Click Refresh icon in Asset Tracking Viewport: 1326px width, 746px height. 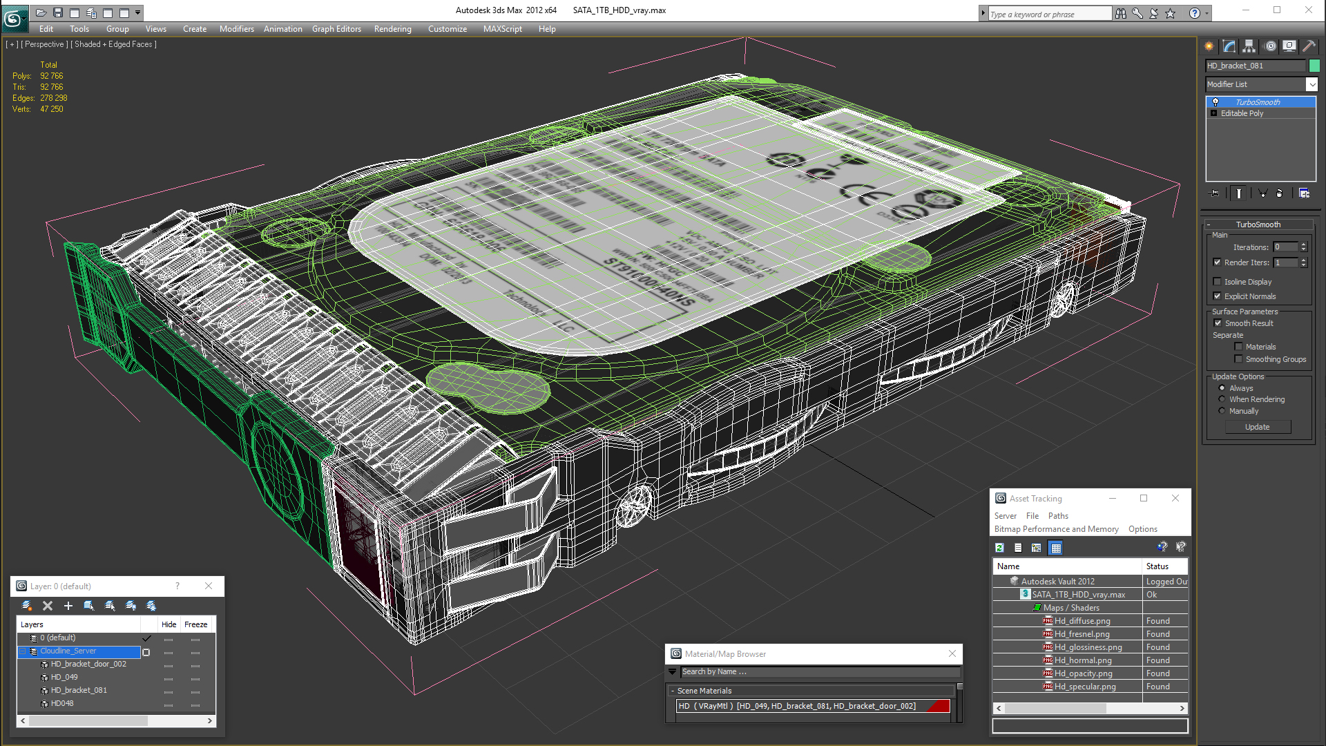999,548
